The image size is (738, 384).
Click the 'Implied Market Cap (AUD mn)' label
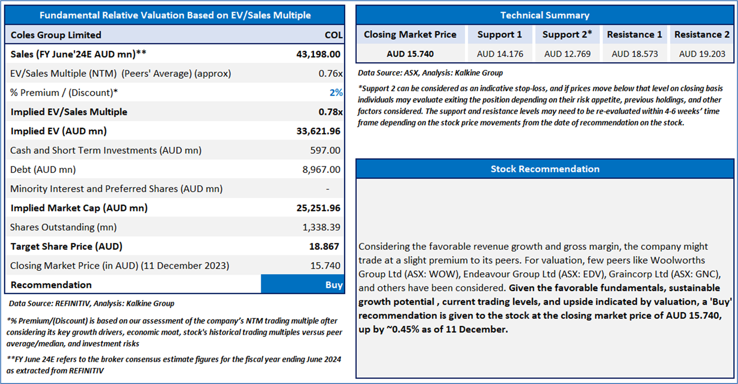(x=79, y=208)
